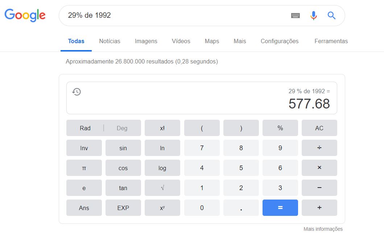This screenshot has width=384, height=234.
Task: Click the blue equals button
Action: [280, 208]
